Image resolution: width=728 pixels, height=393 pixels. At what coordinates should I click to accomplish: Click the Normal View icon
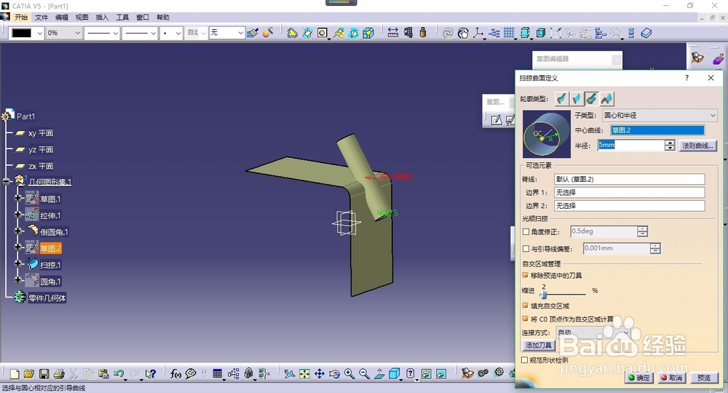pos(379,373)
